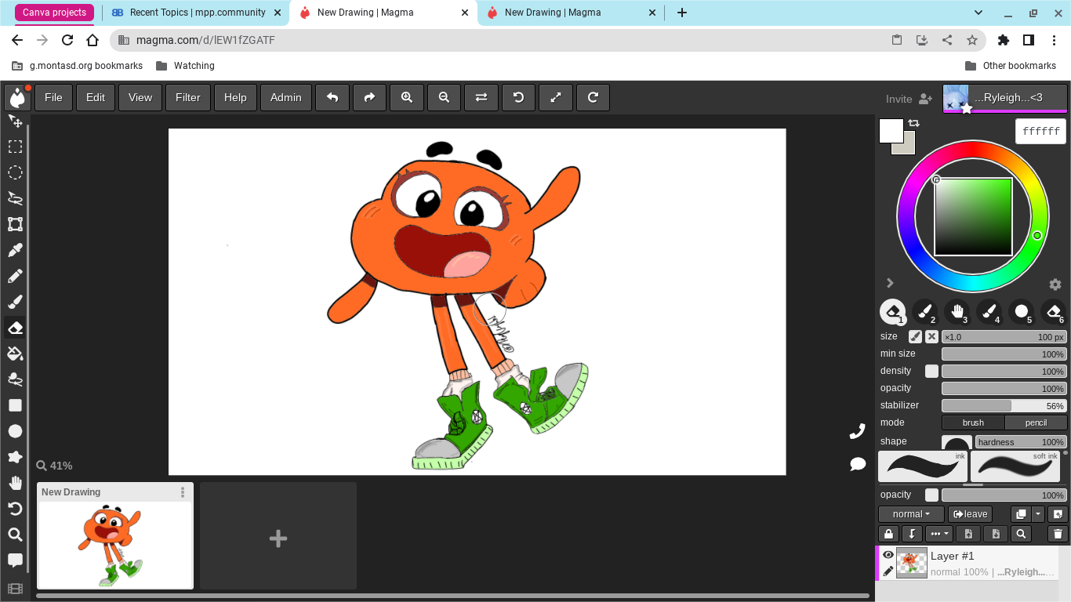The height and width of the screenshot is (602, 1071).
Task: Toggle the density pressure checkbox
Action: point(931,372)
